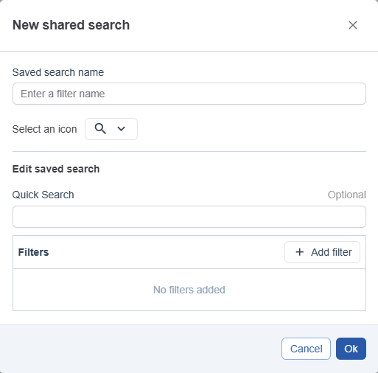This screenshot has width=378, height=373.
Task: Click 'Enter a filter name' placeholder text
Action: coord(63,94)
